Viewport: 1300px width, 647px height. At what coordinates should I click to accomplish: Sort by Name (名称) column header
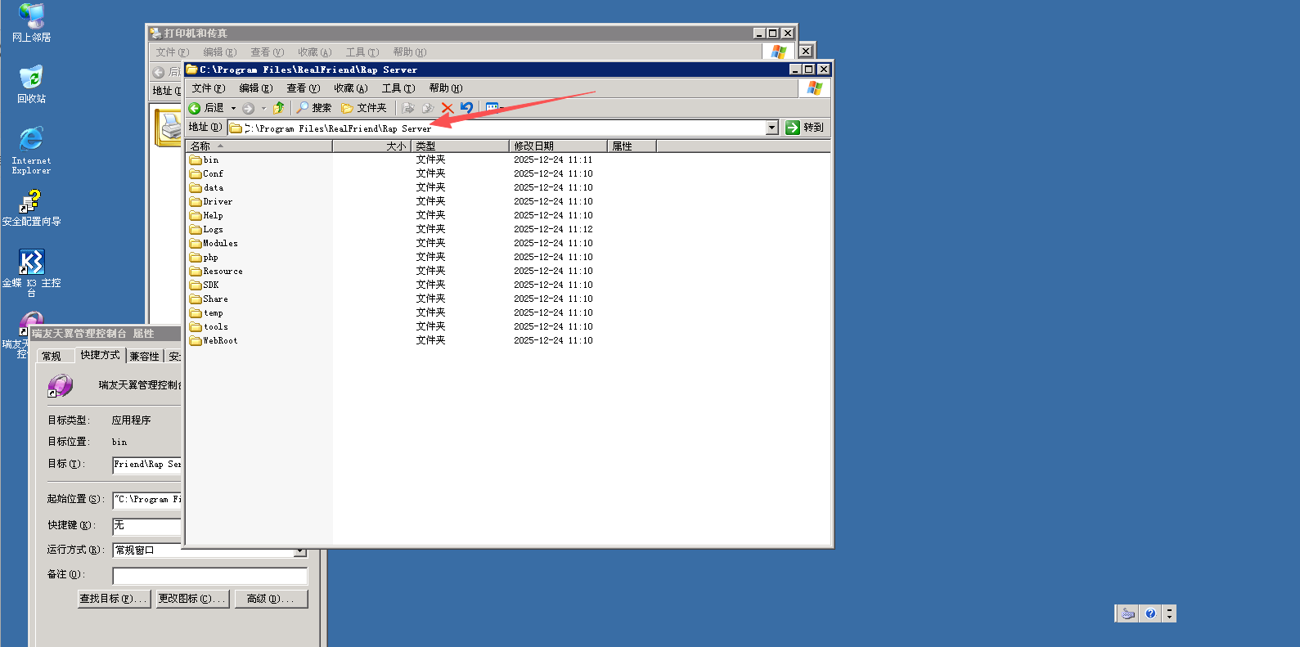coord(259,146)
